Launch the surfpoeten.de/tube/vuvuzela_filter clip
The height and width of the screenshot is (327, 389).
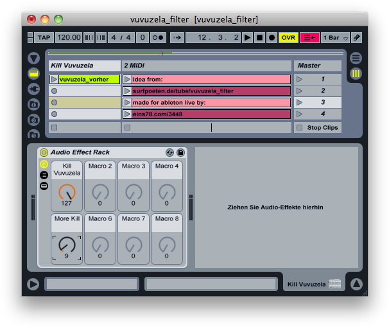(x=127, y=91)
